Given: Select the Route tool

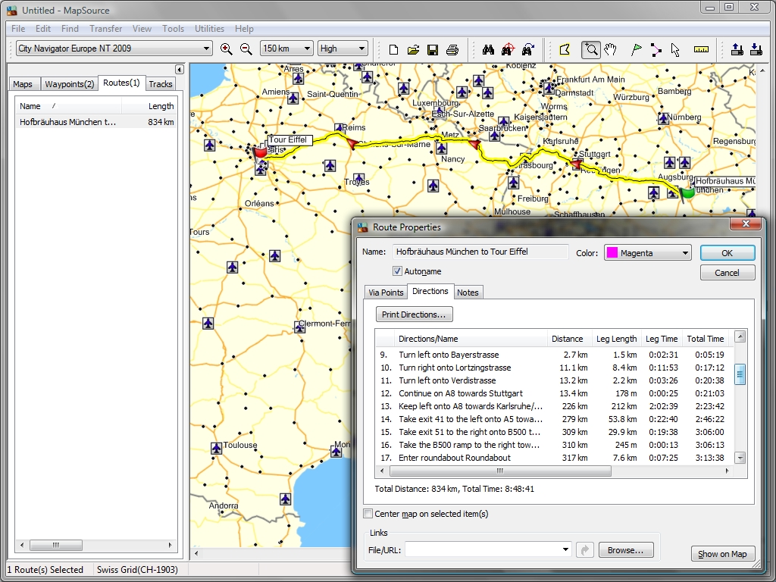Looking at the screenshot, I should (x=656, y=49).
